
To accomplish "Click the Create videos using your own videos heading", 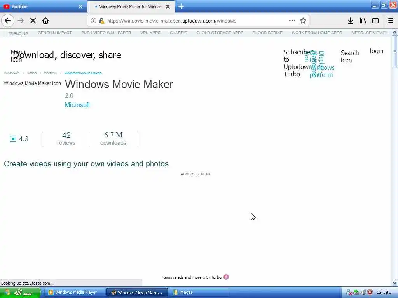I will tap(86, 164).
